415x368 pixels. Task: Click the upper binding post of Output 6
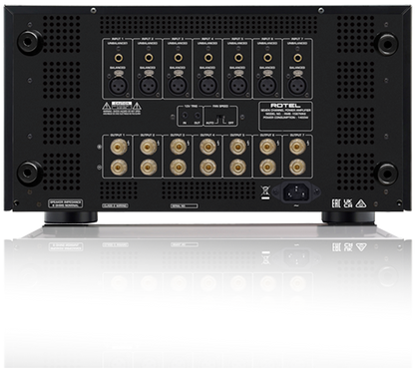pos(268,147)
